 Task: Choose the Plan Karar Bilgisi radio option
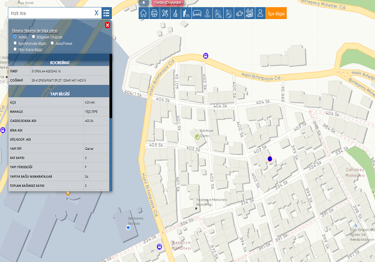[x=15, y=49]
